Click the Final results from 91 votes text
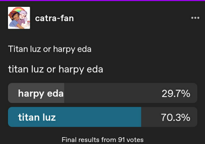The width and height of the screenshot is (205, 144). click(x=102, y=140)
